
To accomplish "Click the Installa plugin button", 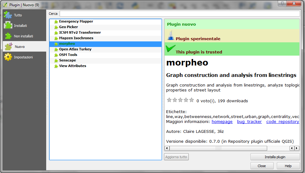I will (x=275, y=157).
